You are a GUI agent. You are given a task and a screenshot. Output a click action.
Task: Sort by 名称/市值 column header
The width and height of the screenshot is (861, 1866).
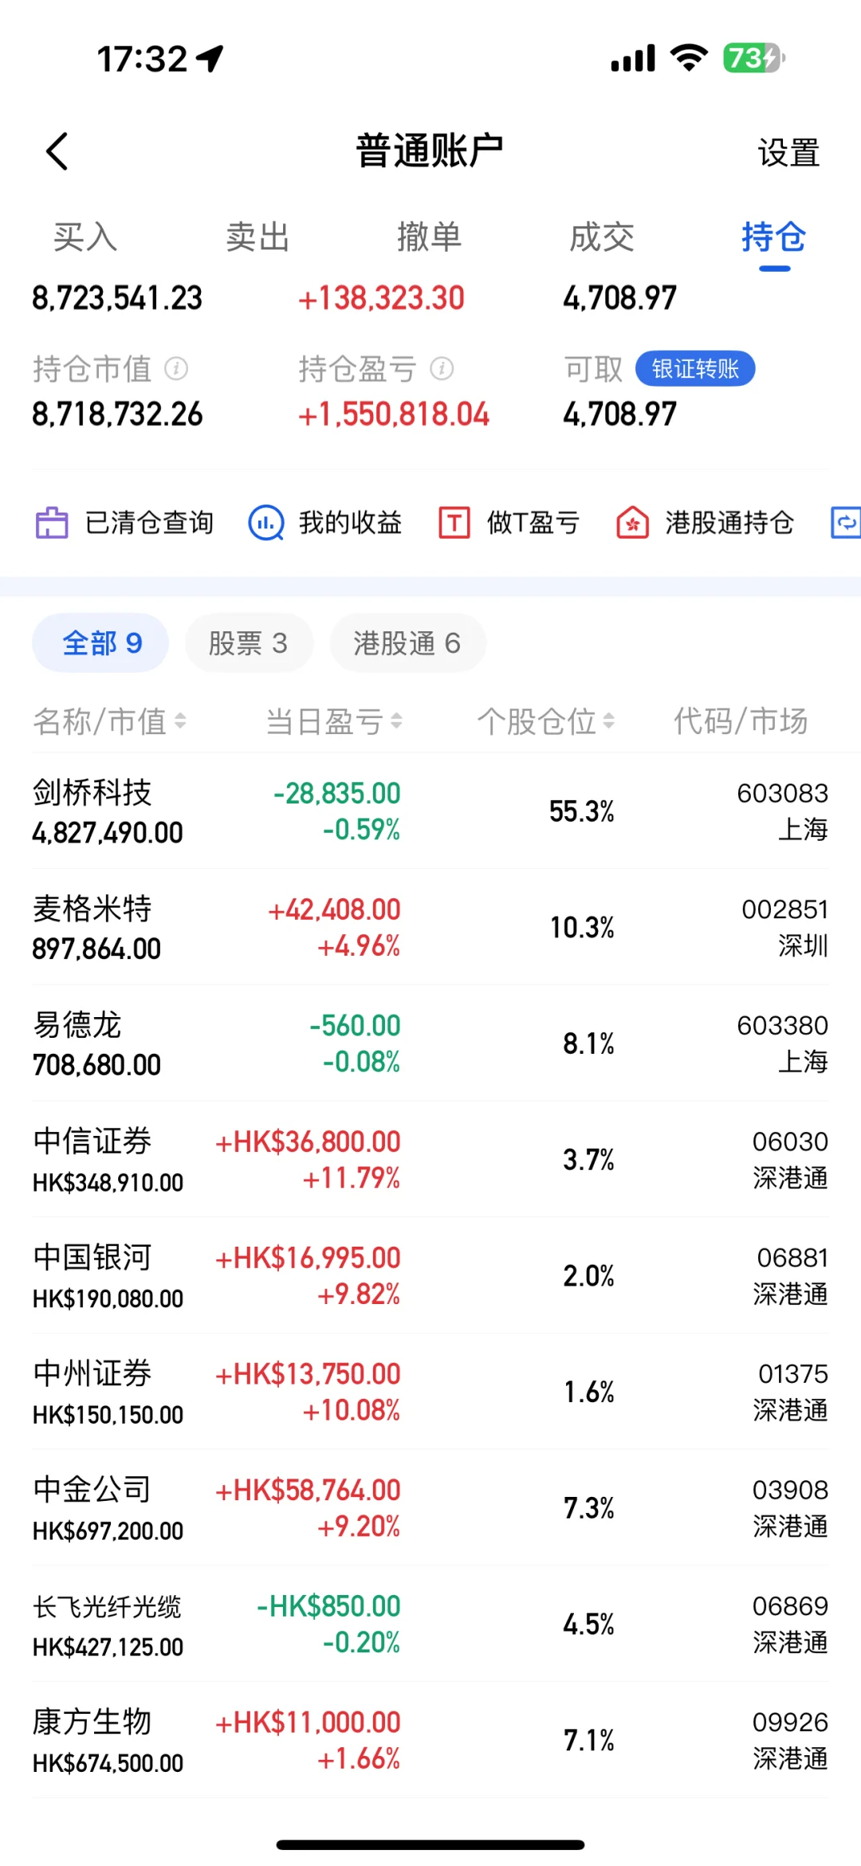click(x=109, y=721)
